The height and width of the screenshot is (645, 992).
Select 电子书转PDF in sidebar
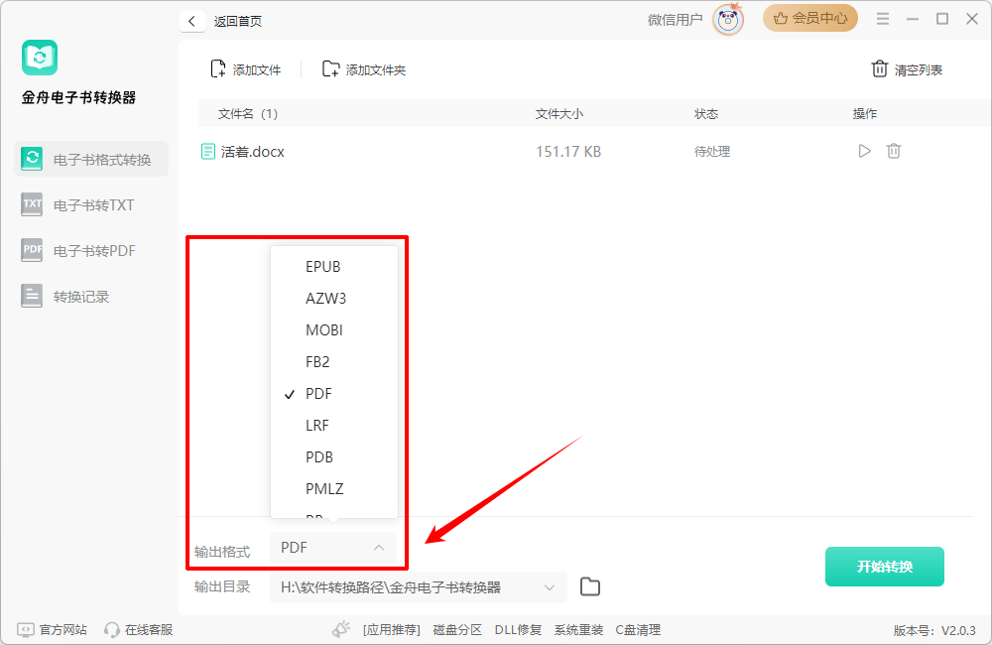[91, 251]
